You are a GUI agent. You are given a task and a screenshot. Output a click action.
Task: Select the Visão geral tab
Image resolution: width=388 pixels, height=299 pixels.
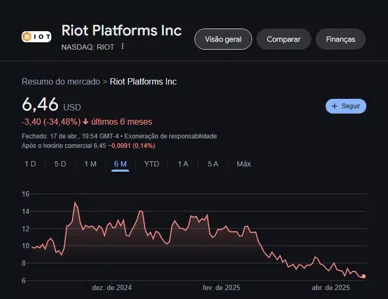(x=223, y=39)
